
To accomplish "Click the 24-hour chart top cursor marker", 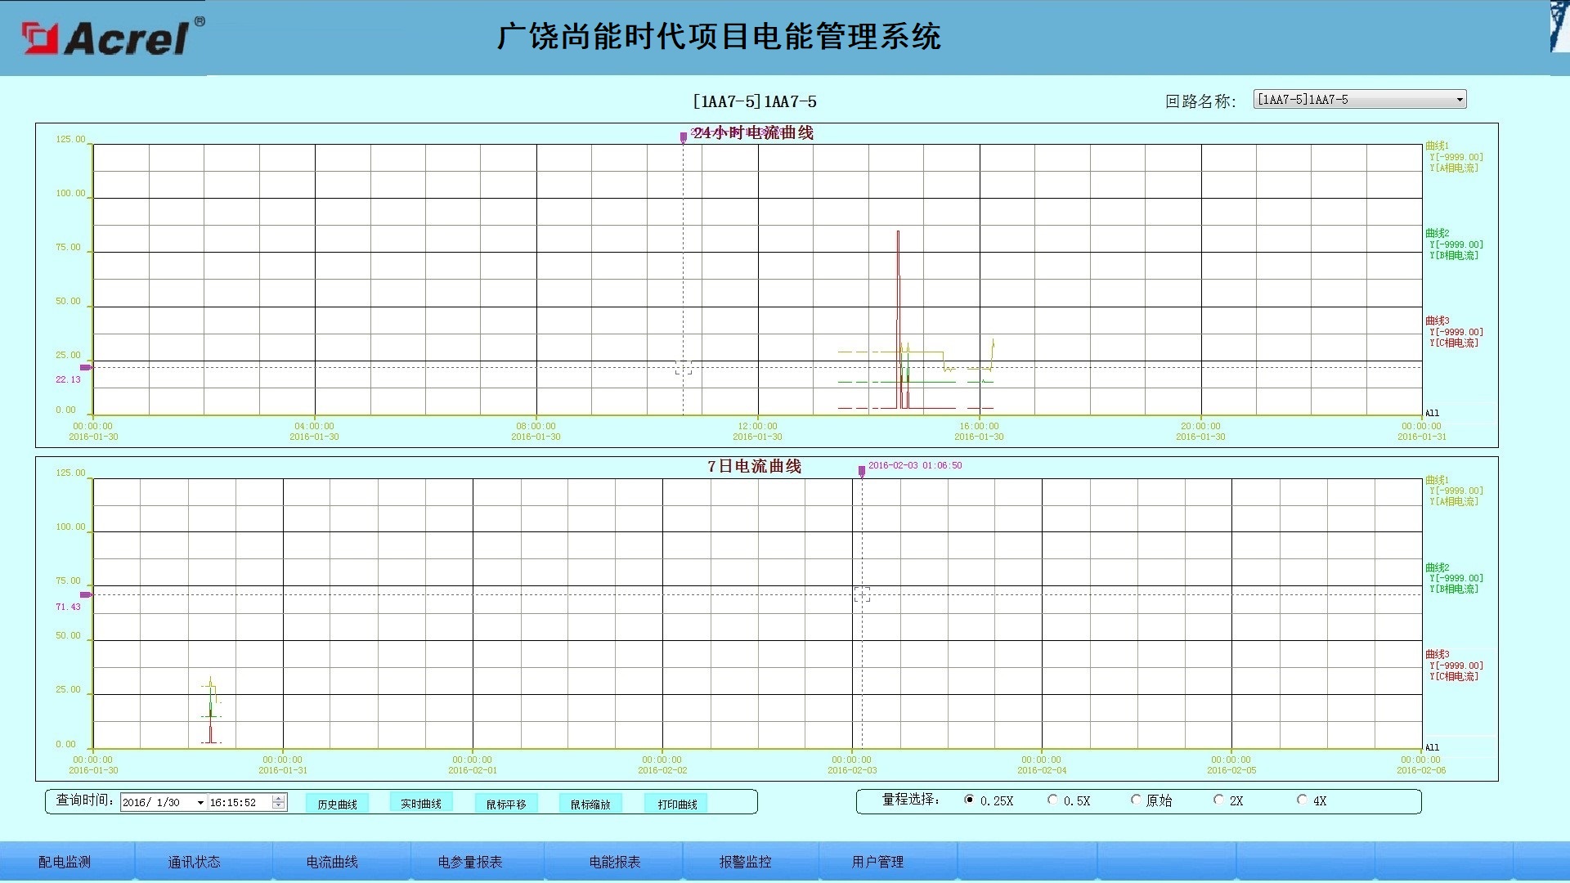I will (x=684, y=137).
